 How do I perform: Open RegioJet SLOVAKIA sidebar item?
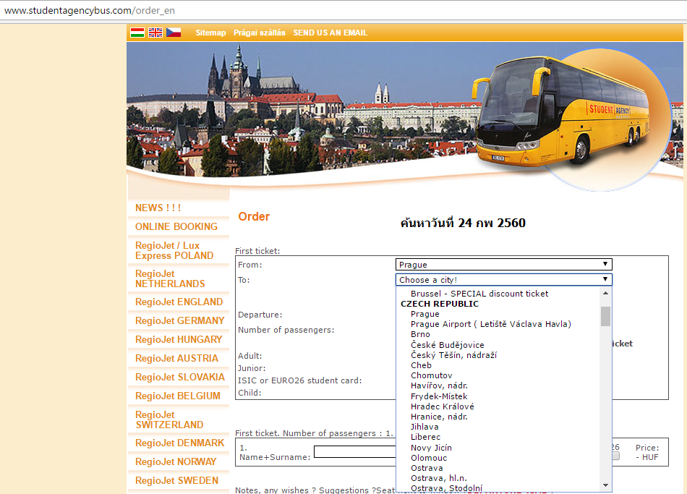coord(179,378)
